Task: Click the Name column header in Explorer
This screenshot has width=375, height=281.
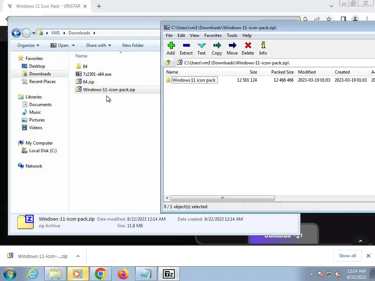Action: point(81,56)
